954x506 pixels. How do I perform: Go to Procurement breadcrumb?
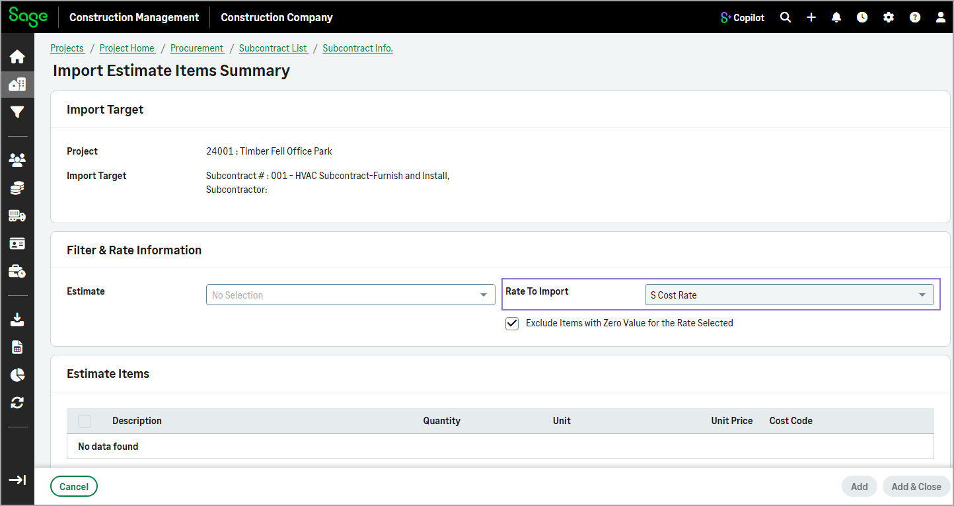198,48
